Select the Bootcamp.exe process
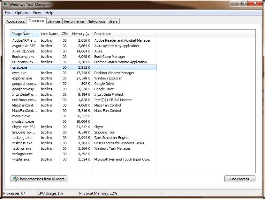The height and width of the screenshot is (199, 265). point(84,57)
